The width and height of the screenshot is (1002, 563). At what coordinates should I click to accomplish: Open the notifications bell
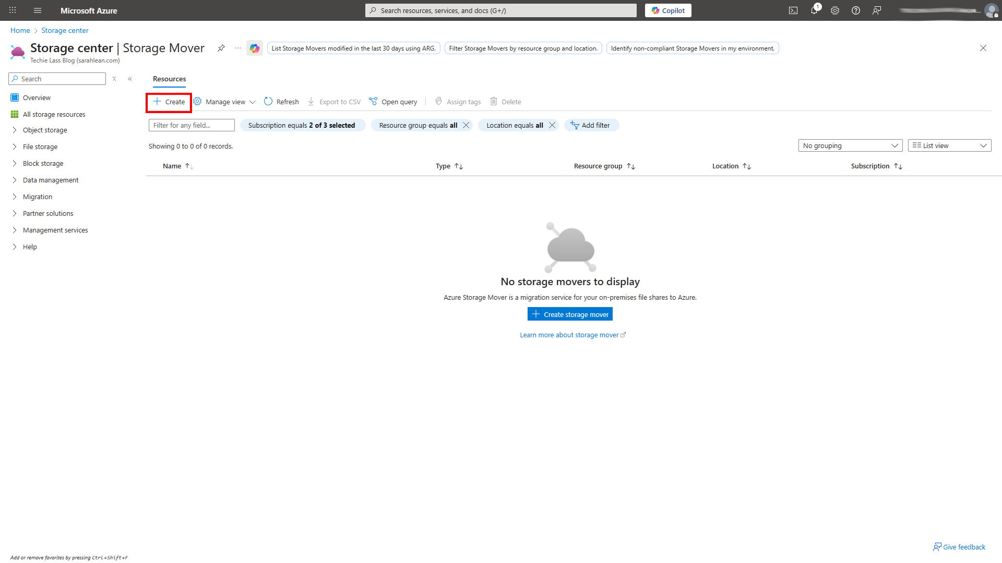click(814, 10)
